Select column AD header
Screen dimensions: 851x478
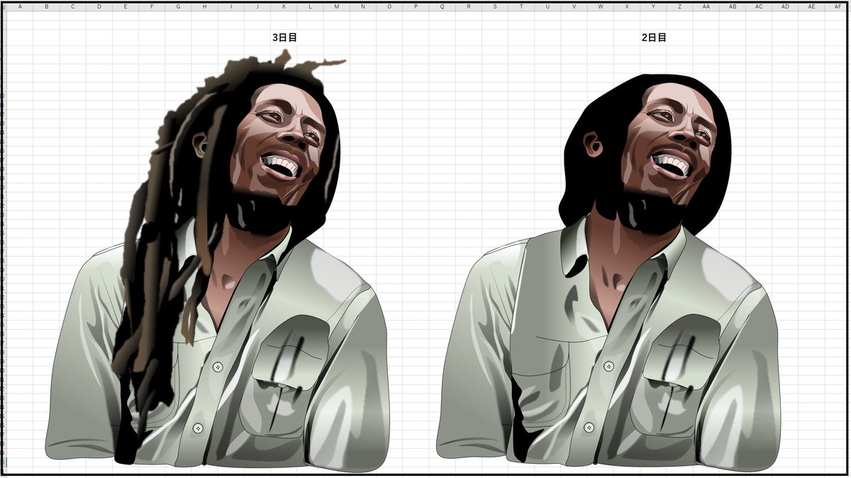(x=785, y=6)
